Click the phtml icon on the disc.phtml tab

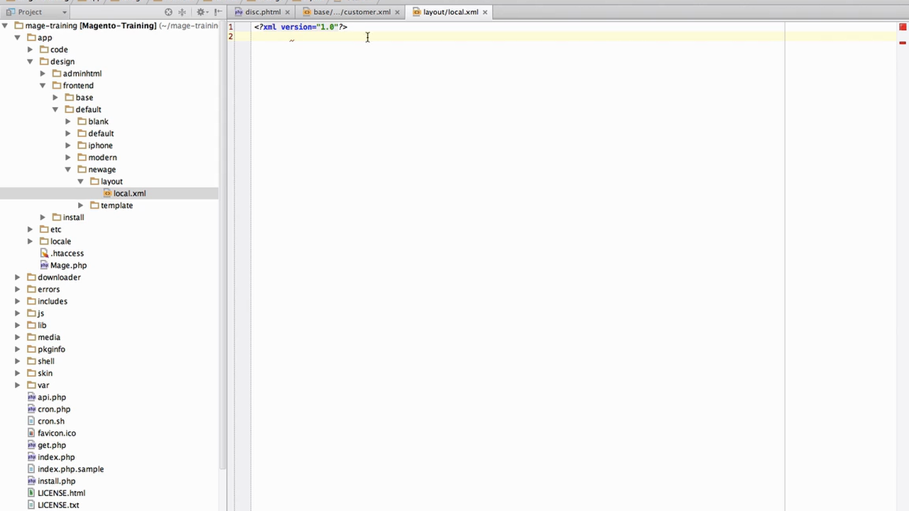pos(239,11)
